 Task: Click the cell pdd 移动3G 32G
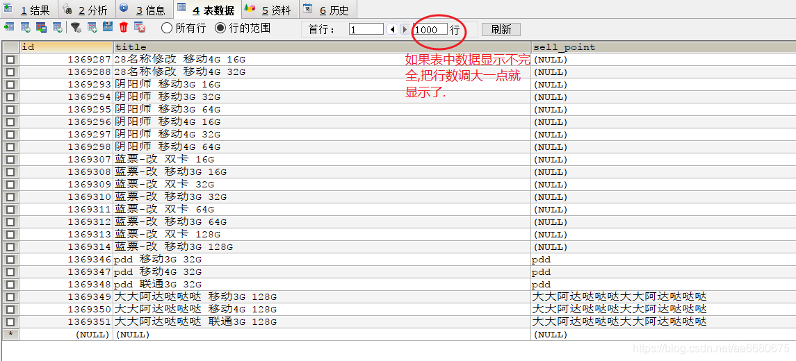coord(322,260)
